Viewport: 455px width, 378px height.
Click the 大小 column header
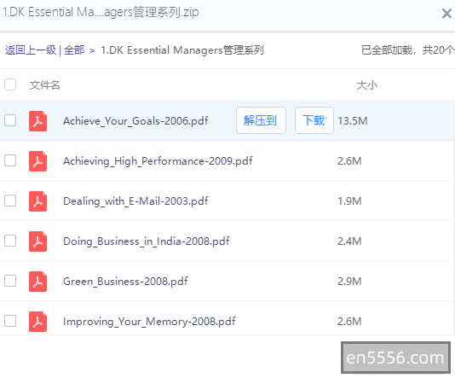point(366,85)
